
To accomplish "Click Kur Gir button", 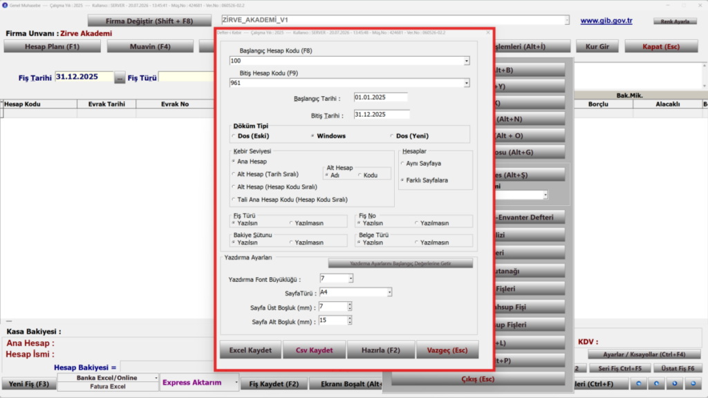I will pyautogui.click(x=597, y=46).
